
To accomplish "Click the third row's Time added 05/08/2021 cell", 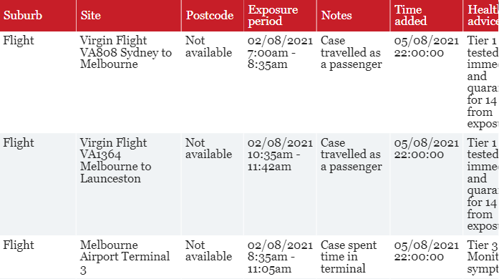I will point(427,258).
